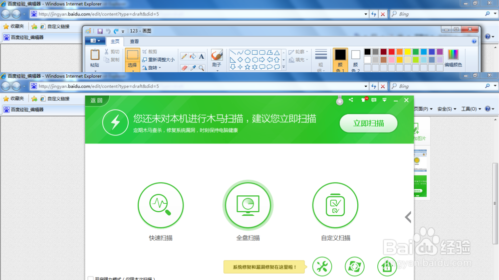
Task: Start 快速扫描 quick scan
Action: pos(161,205)
